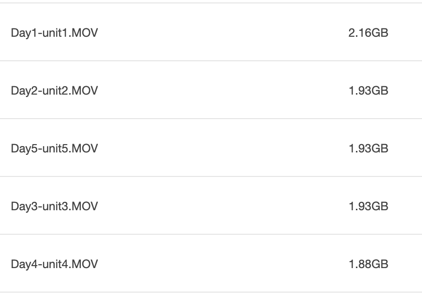This screenshot has height=297, width=422.
Task: Select the Day5-unit5.MOV list row
Action: pyautogui.click(x=211, y=148)
